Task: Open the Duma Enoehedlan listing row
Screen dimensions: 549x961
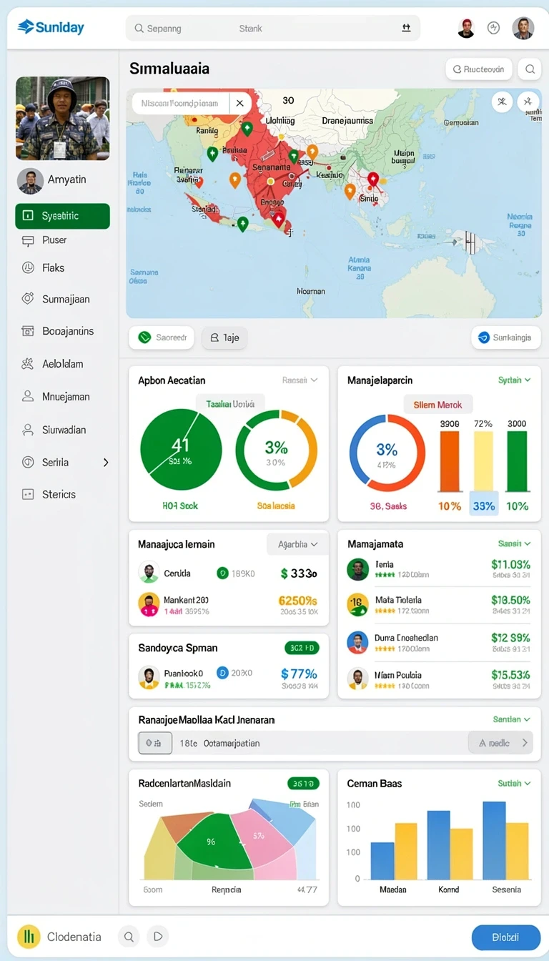Action: coord(439,642)
